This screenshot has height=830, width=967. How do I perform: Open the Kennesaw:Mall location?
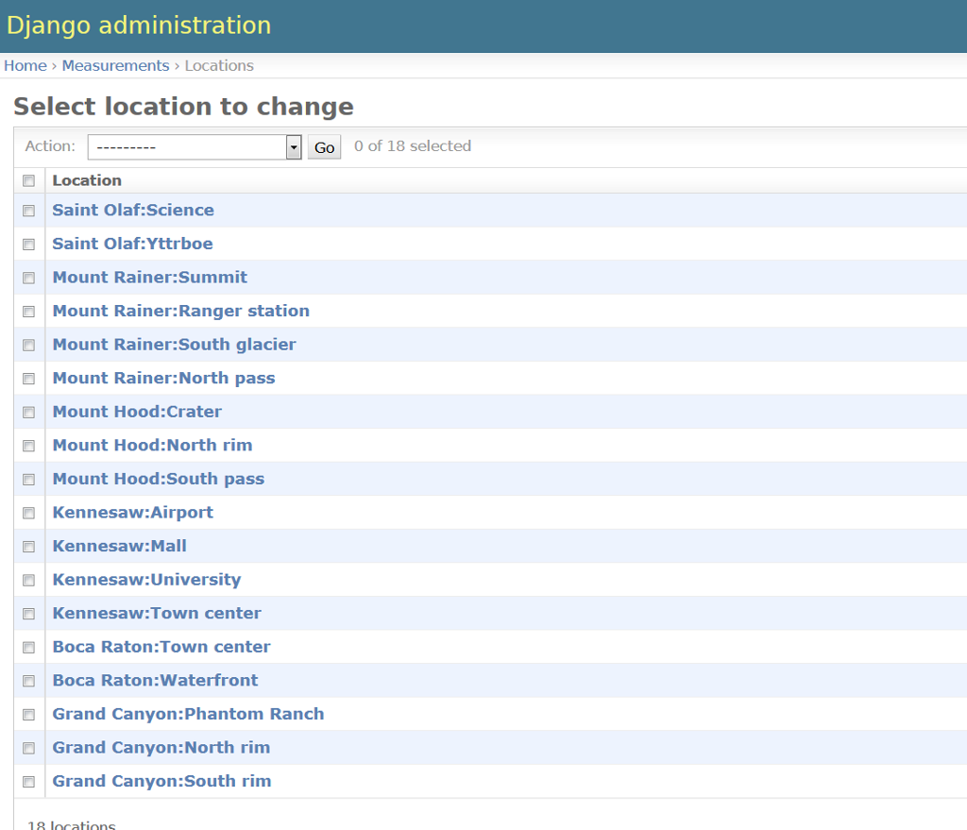point(120,547)
